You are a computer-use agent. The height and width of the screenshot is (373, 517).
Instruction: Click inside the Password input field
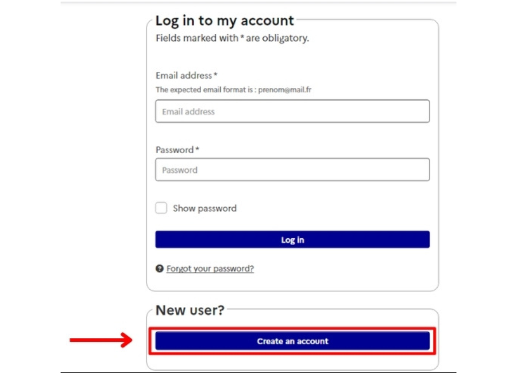point(292,170)
